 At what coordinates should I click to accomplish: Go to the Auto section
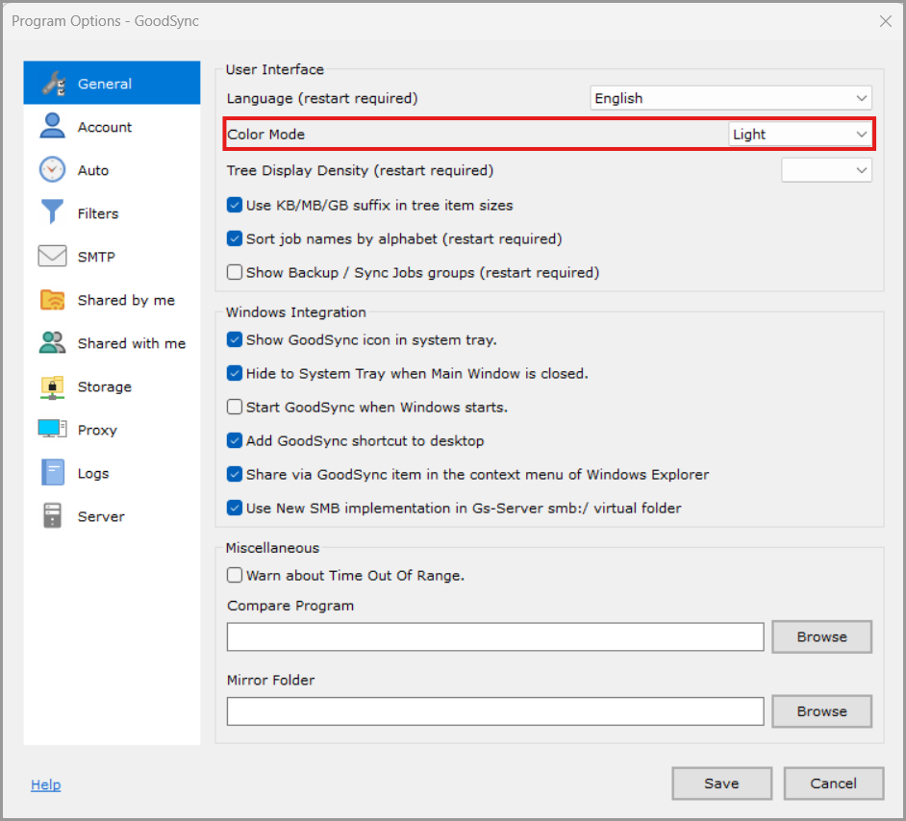[x=112, y=170]
